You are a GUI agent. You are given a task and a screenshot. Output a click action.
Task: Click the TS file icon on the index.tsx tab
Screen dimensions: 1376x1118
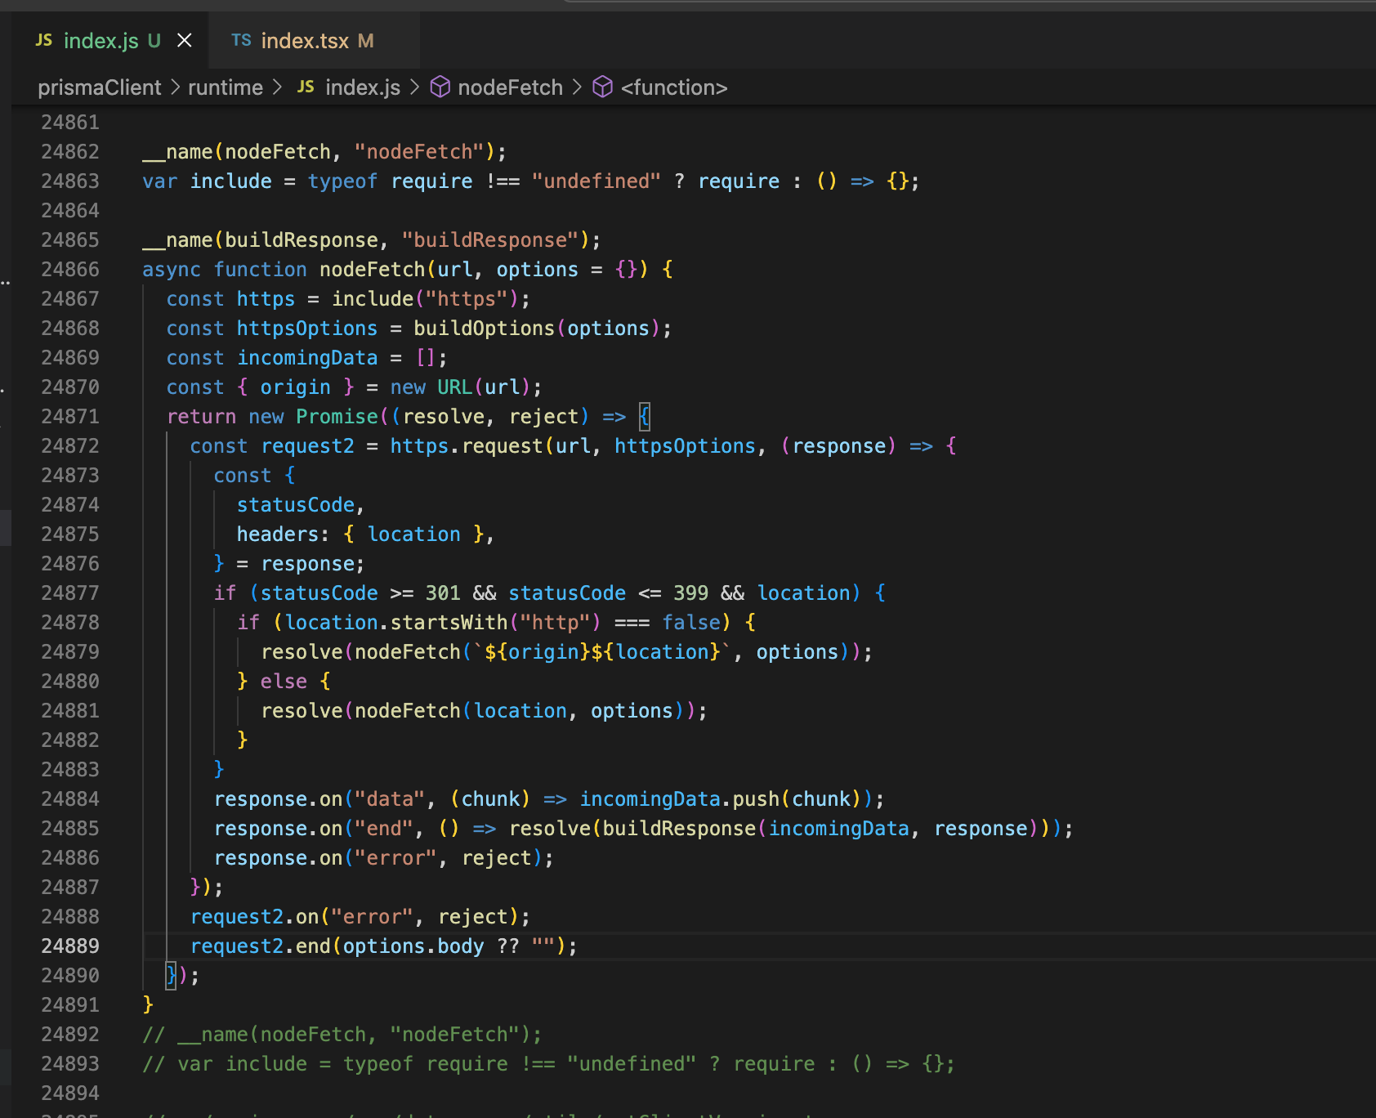241,40
